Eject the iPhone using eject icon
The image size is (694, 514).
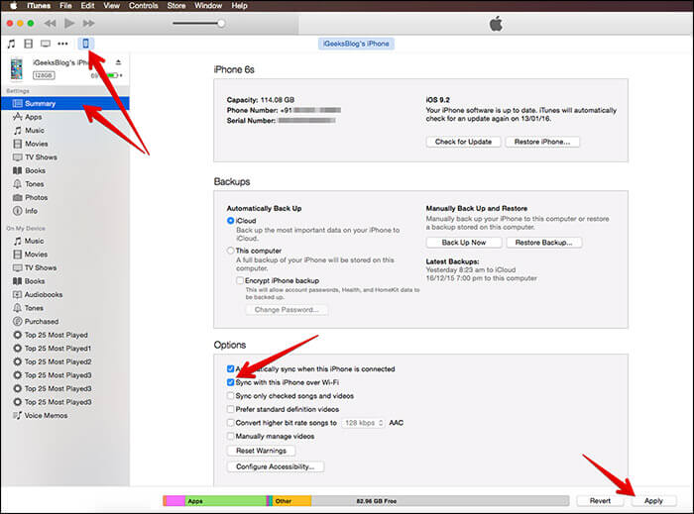(118, 62)
